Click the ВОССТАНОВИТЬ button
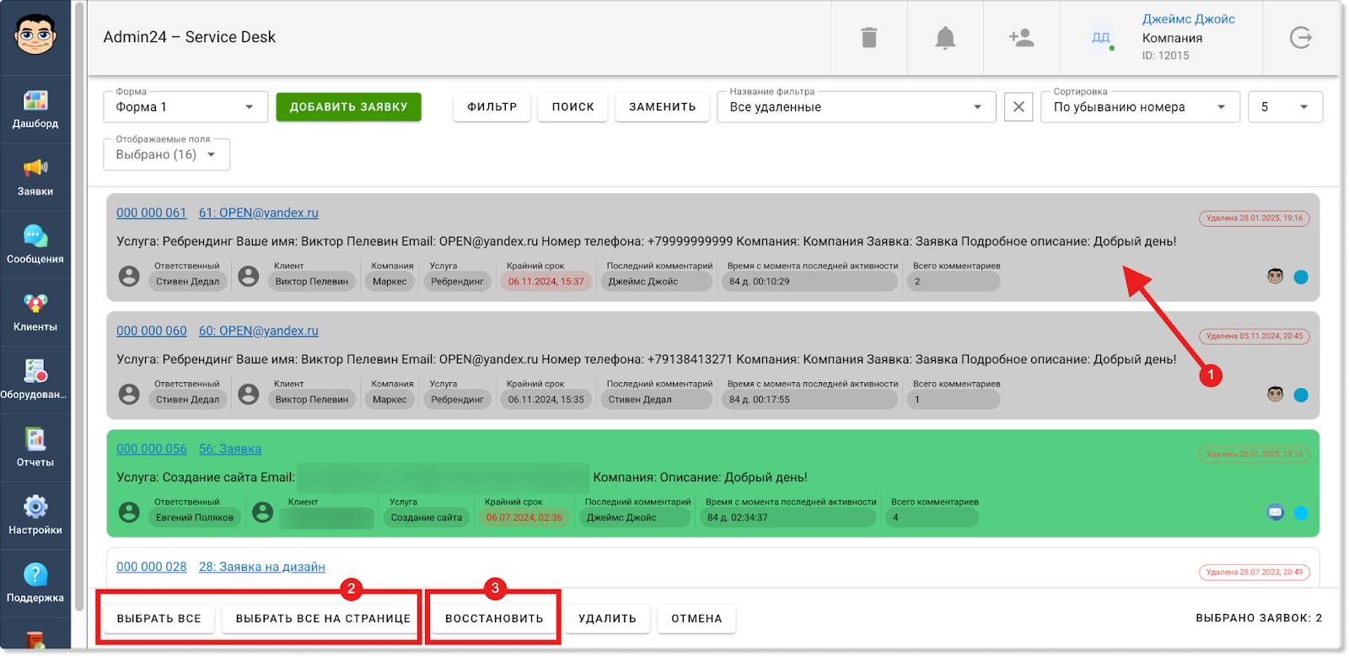 point(494,618)
